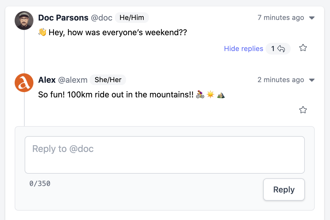Open the dropdown next to 7 minutes ago
This screenshot has width=330, height=220.
(x=312, y=18)
